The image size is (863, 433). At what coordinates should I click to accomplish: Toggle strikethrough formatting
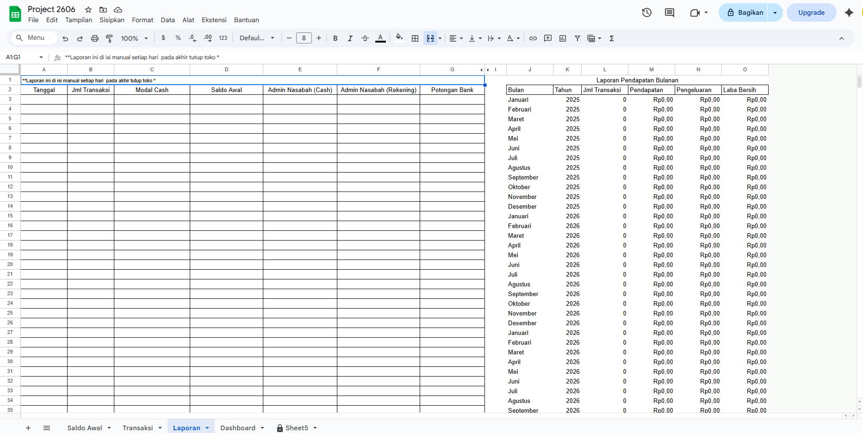[365, 38]
